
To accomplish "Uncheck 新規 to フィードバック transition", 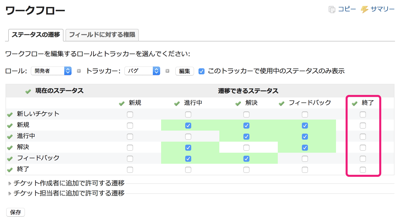I will point(305,126).
